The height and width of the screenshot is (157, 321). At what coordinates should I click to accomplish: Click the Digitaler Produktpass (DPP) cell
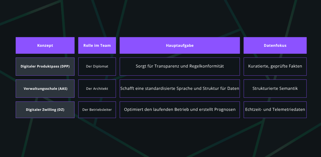[x=45, y=67]
